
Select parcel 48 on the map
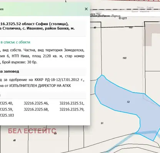[14, 140]
